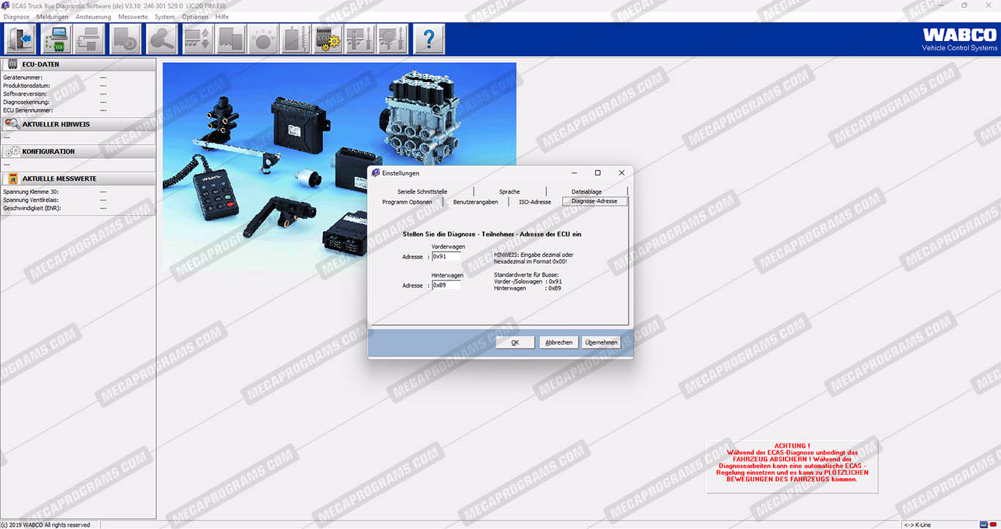The image size is (1001, 529).
Task: Start ECU diagnosis connection icon
Action: point(56,40)
